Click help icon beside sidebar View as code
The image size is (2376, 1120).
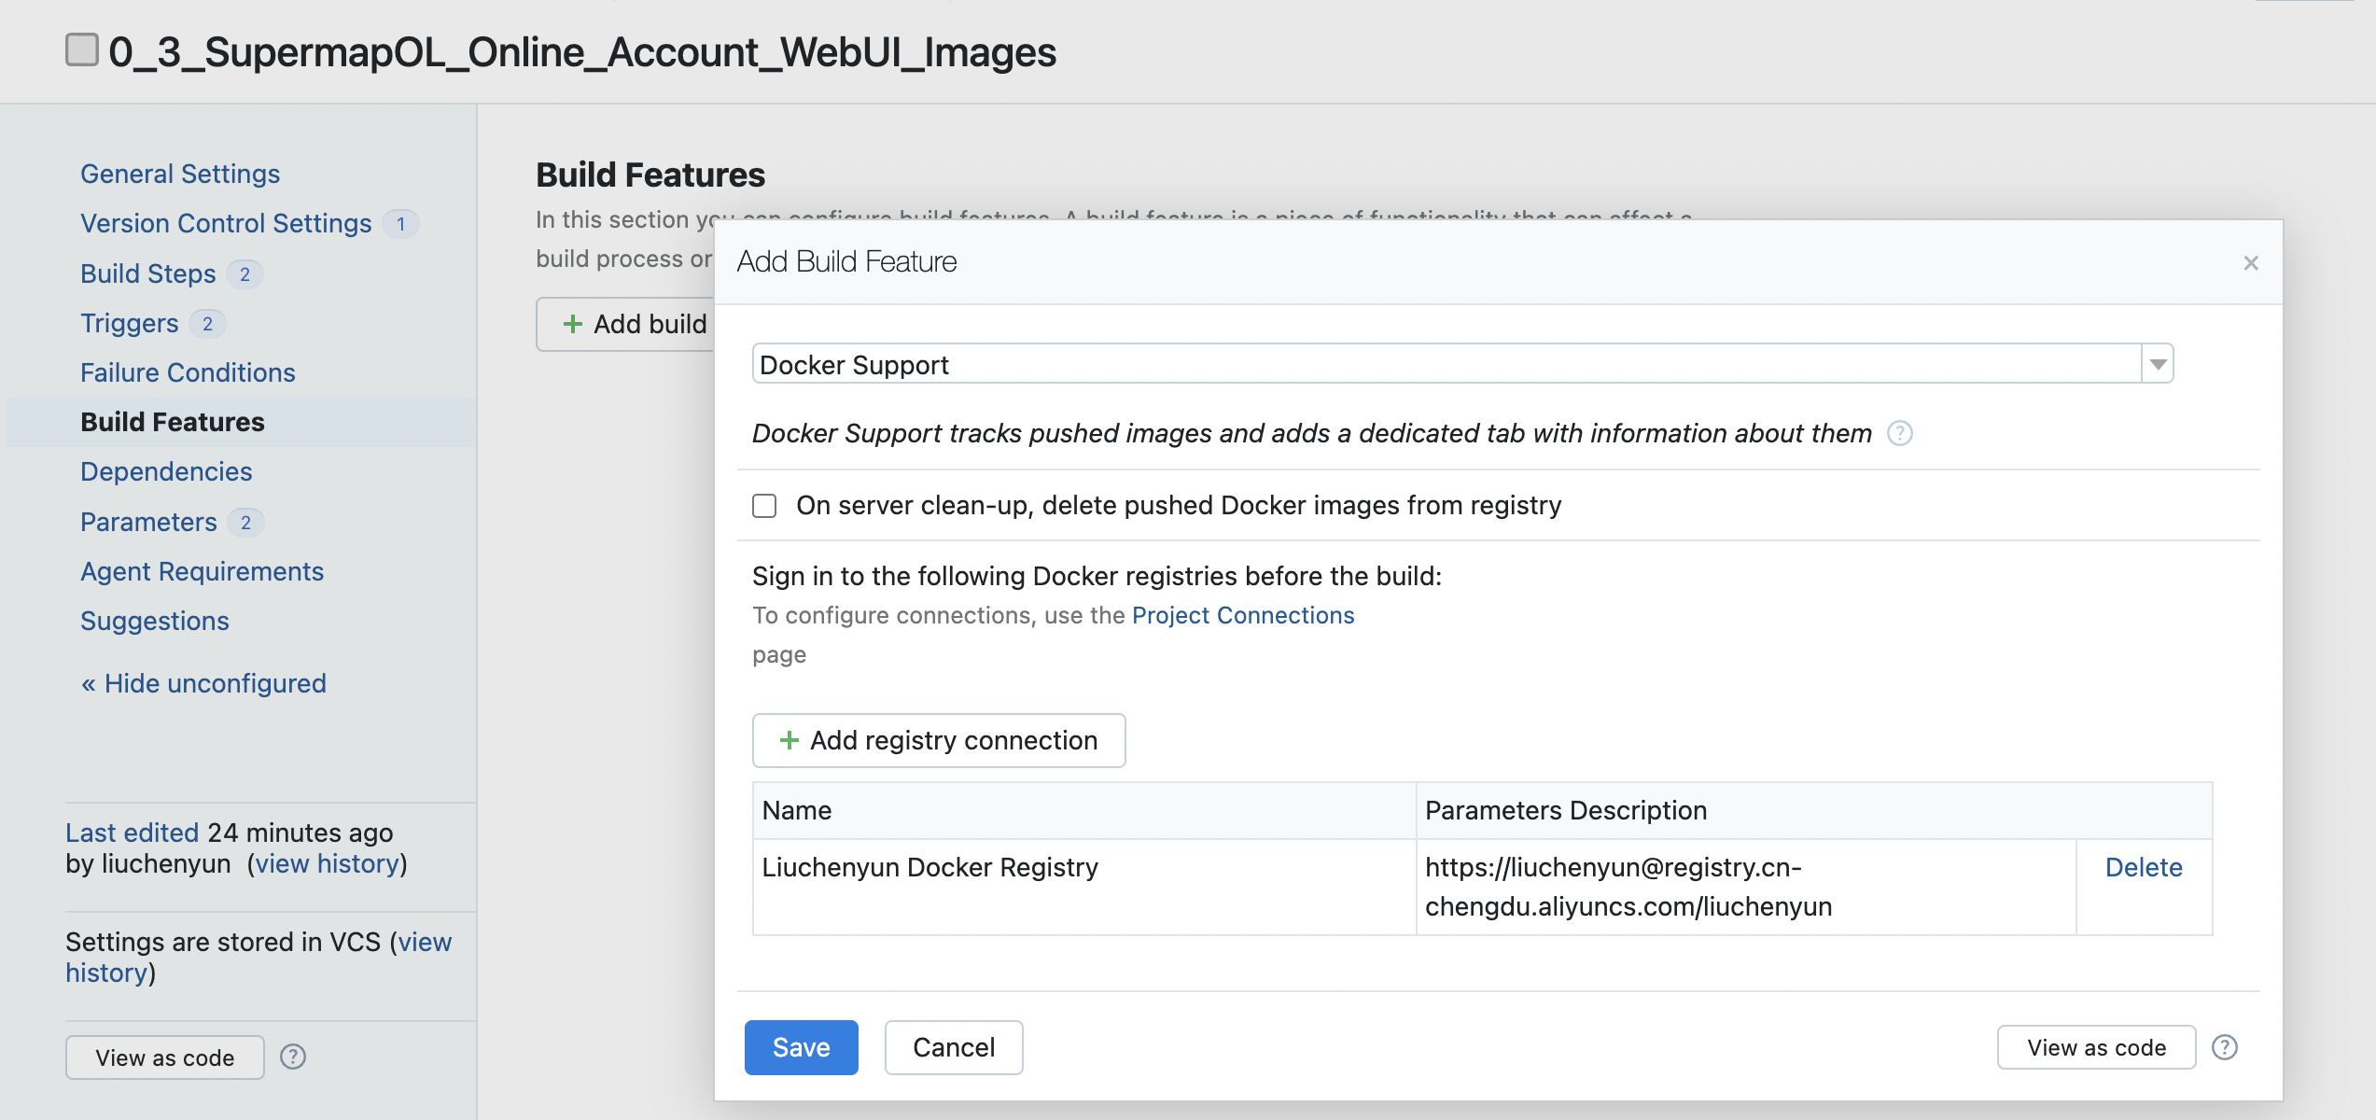pyautogui.click(x=293, y=1057)
